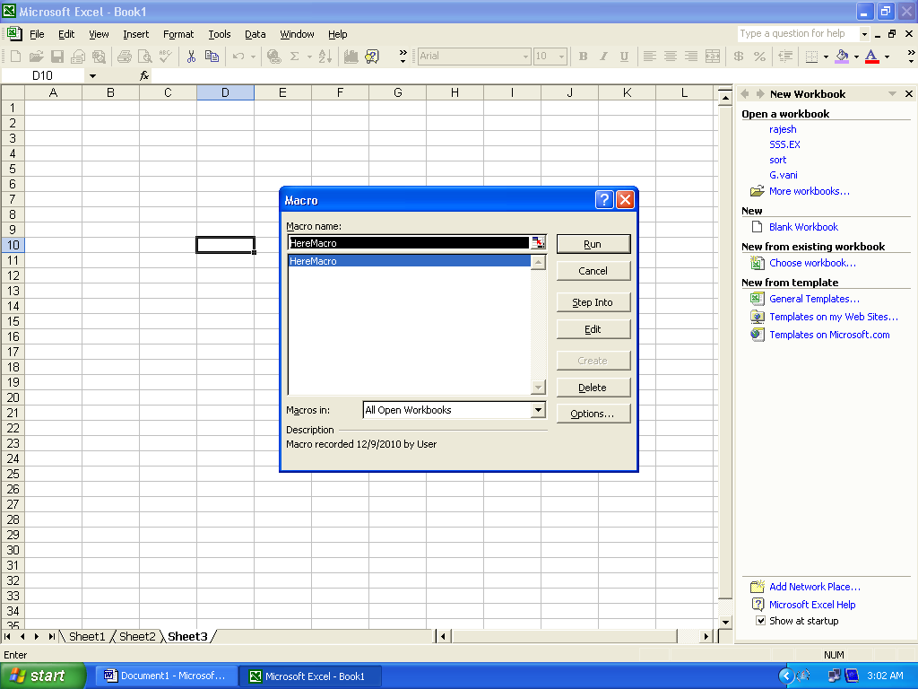
Task: Click the Save toolbar icon
Action: (x=57, y=57)
